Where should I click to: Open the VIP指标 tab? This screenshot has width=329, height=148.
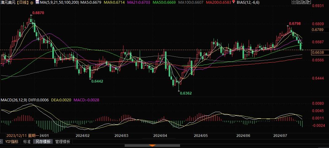tap(12, 142)
